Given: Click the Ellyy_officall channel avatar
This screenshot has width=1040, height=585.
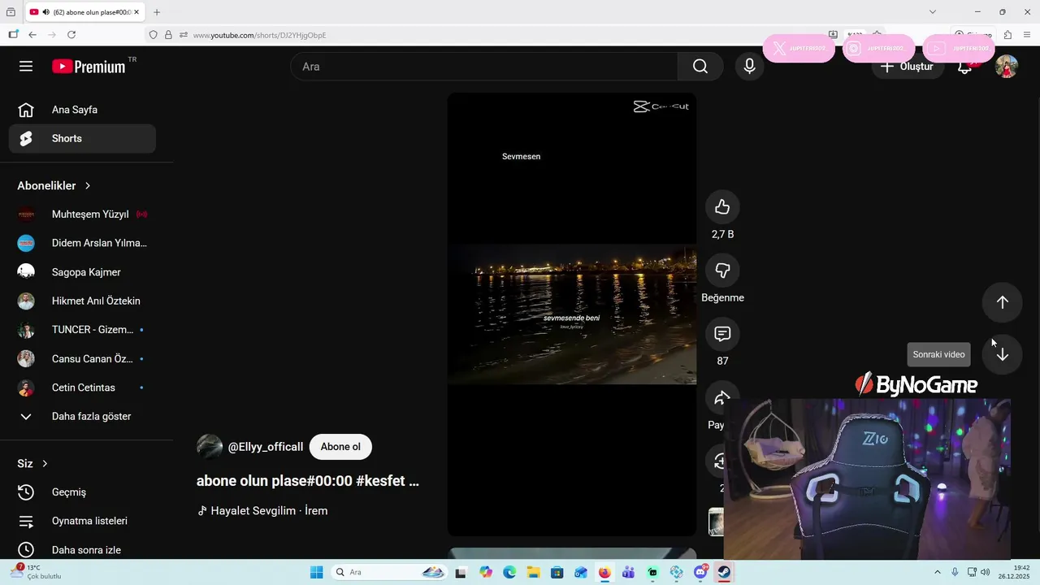Looking at the screenshot, I should pyautogui.click(x=210, y=447).
